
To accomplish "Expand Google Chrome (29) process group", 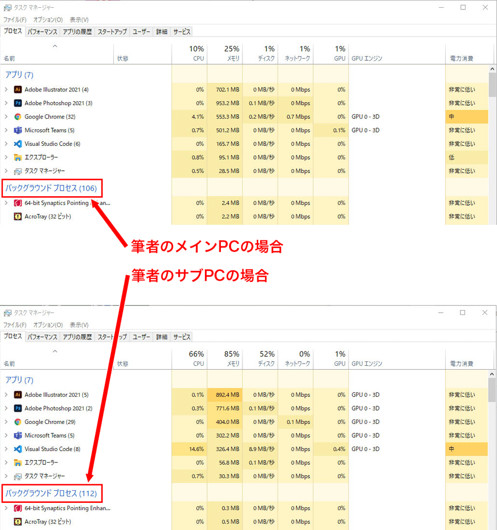I will [x=6, y=422].
